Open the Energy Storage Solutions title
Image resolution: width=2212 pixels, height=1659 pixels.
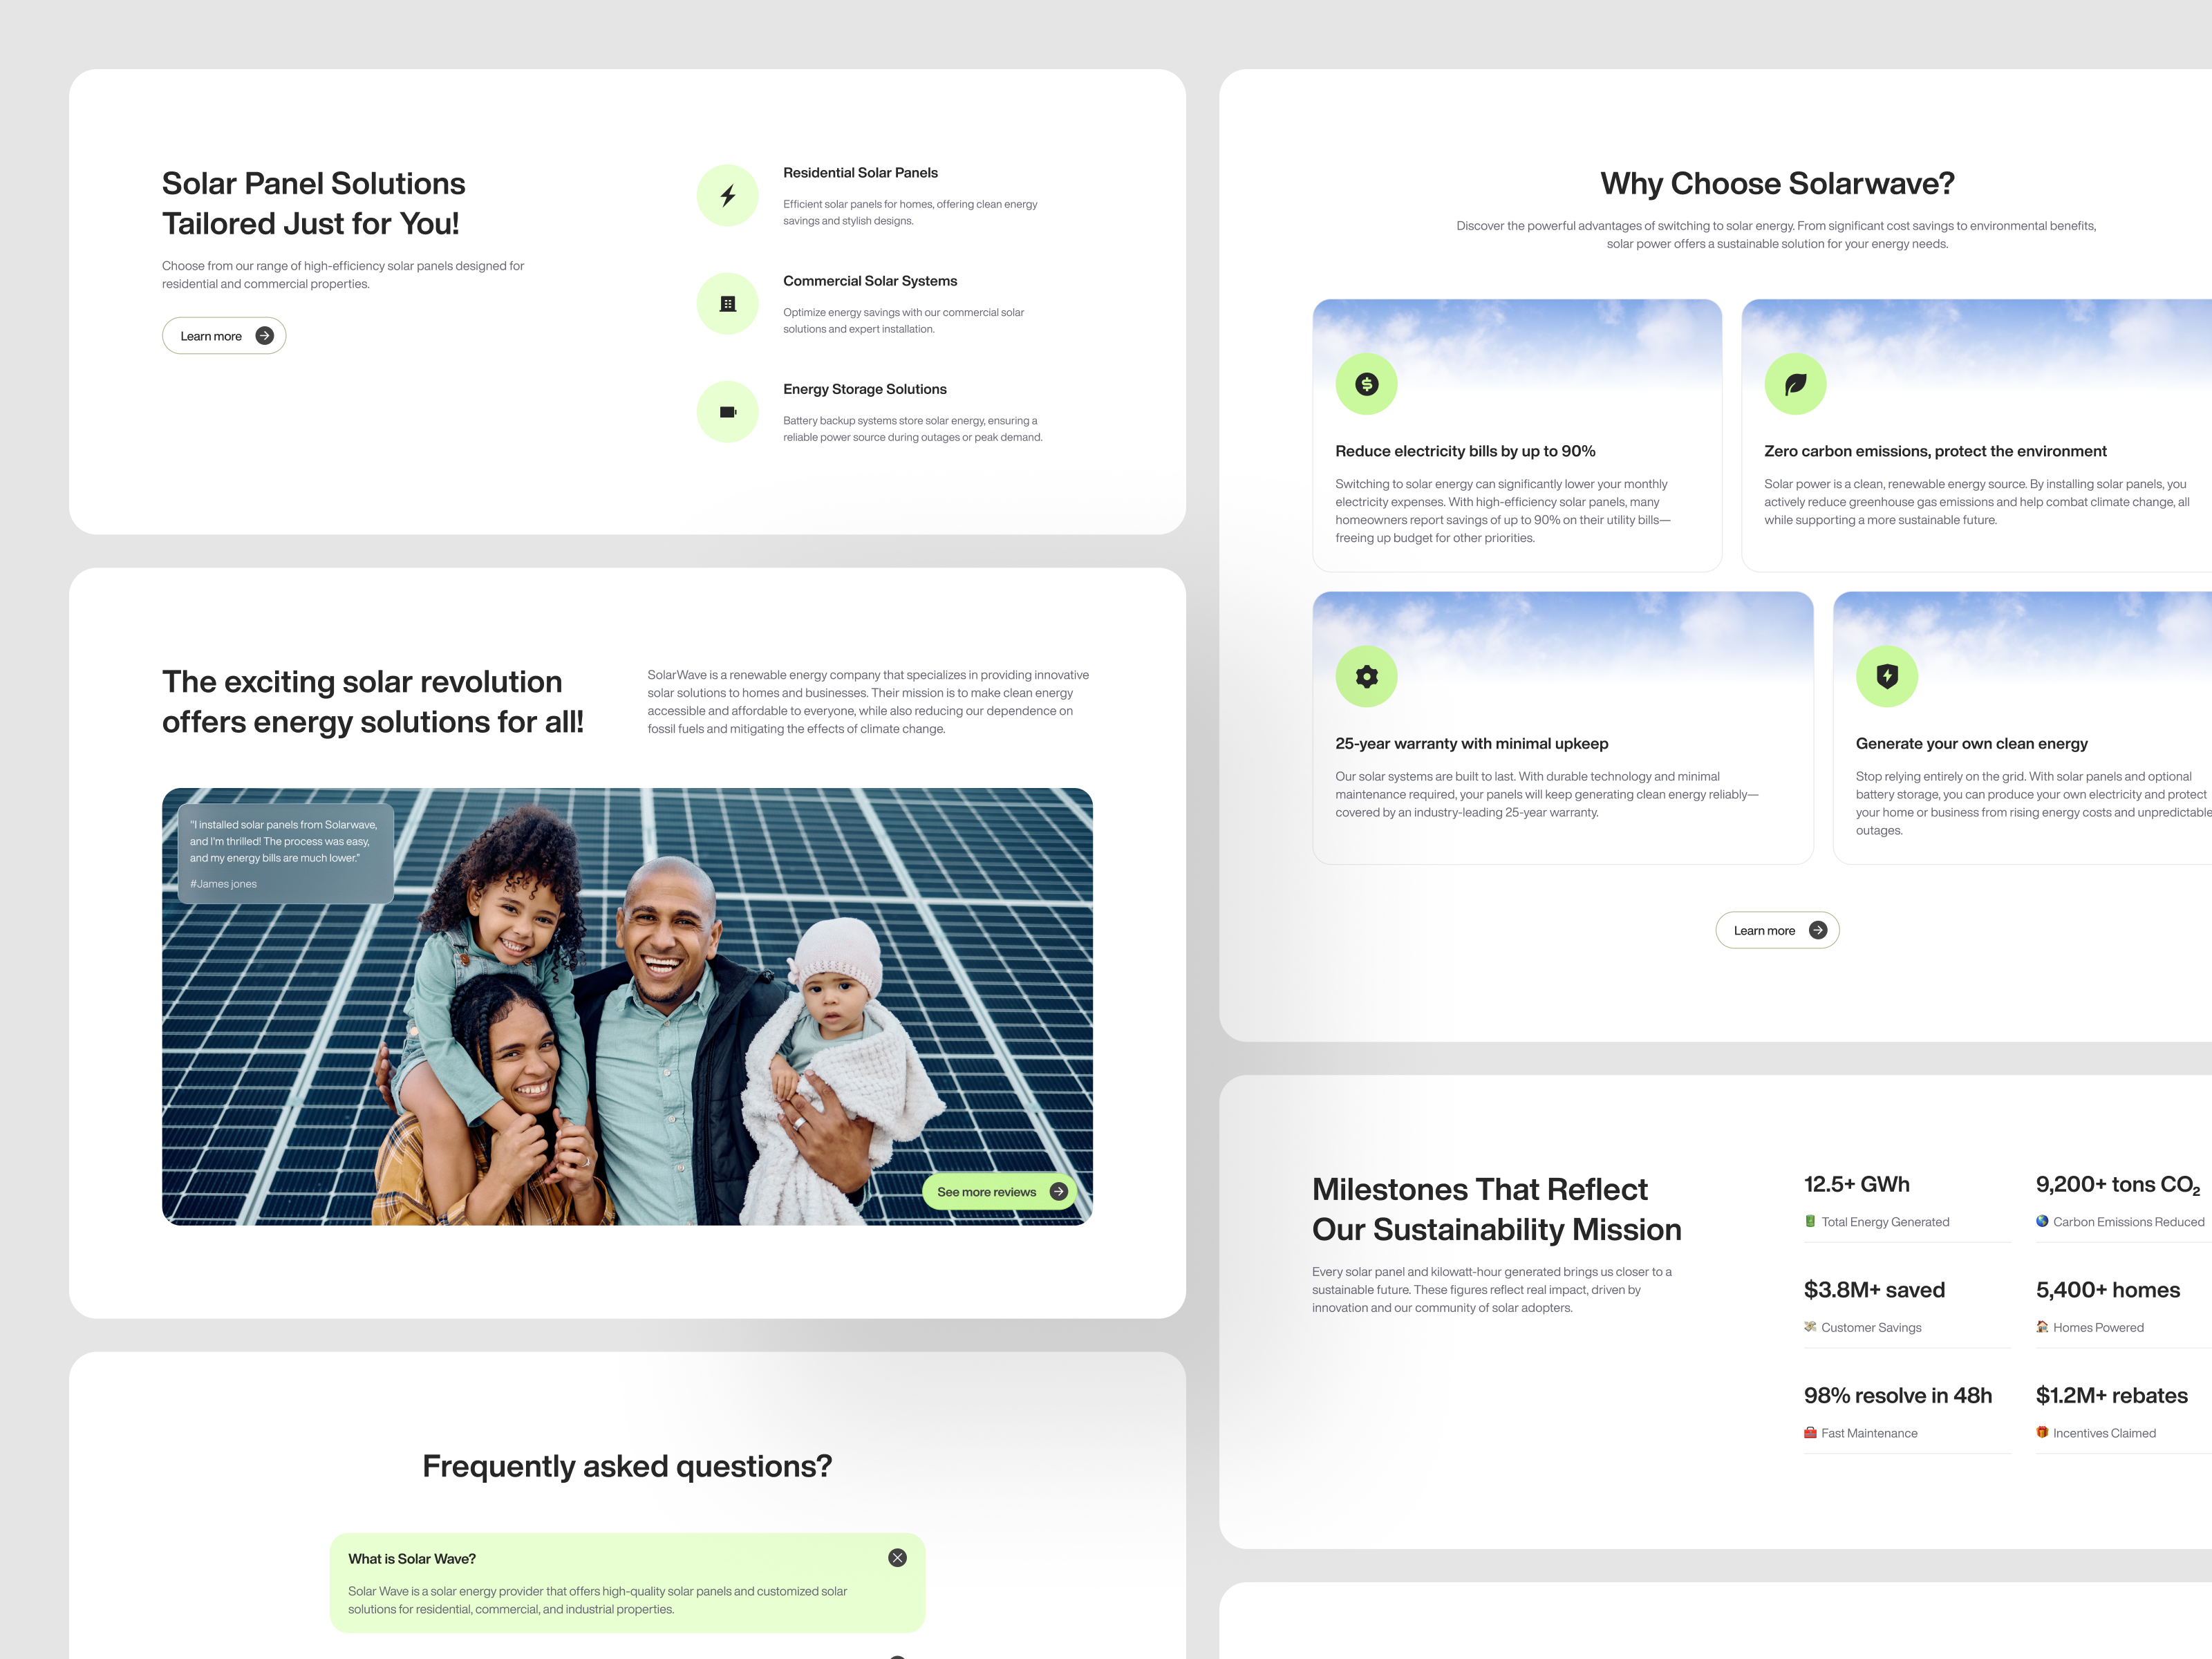[864, 389]
